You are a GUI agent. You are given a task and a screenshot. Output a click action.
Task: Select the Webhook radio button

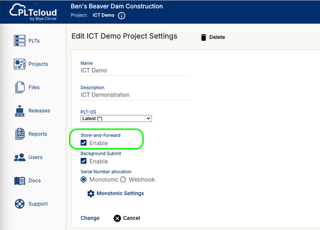coord(123,180)
